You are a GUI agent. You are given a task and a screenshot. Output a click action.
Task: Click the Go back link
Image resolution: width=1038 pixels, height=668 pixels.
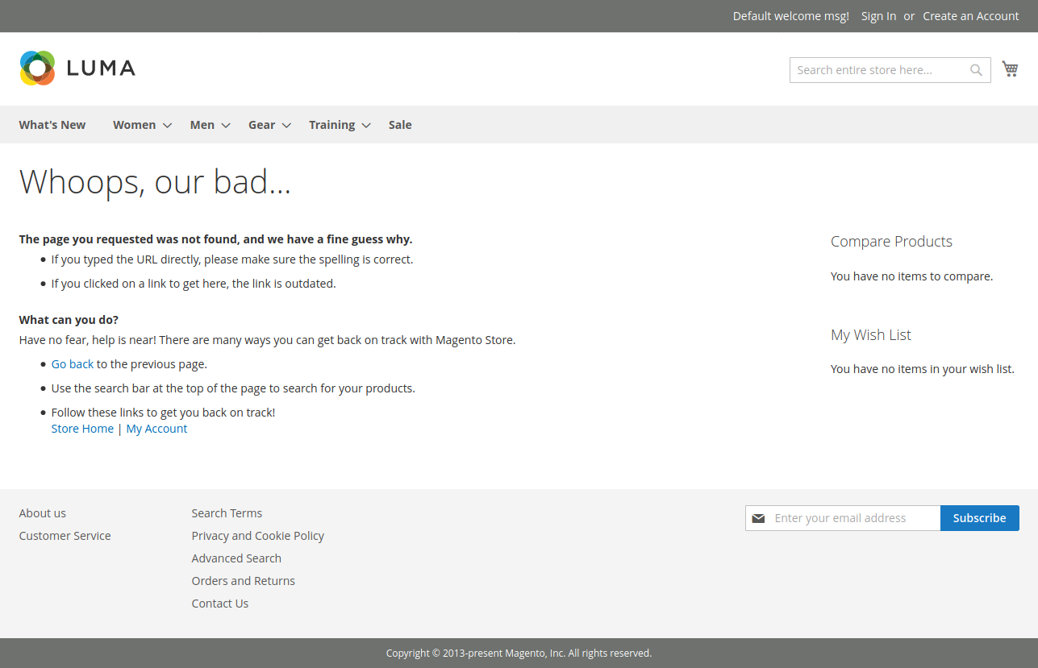tap(72, 363)
